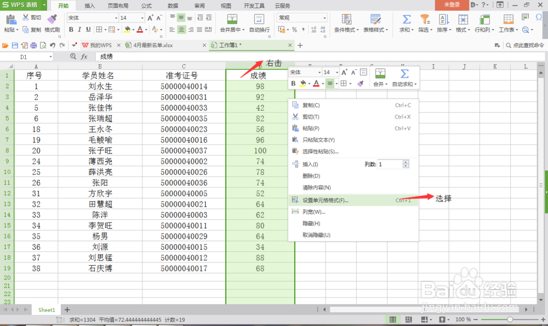Click the Cut (剪切) scissors button
This screenshot has width=548, height=326.
click(31, 18)
